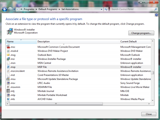Click the Corel Presentations 10 Master description
The image size is (160, 120).
tap(53, 75)
